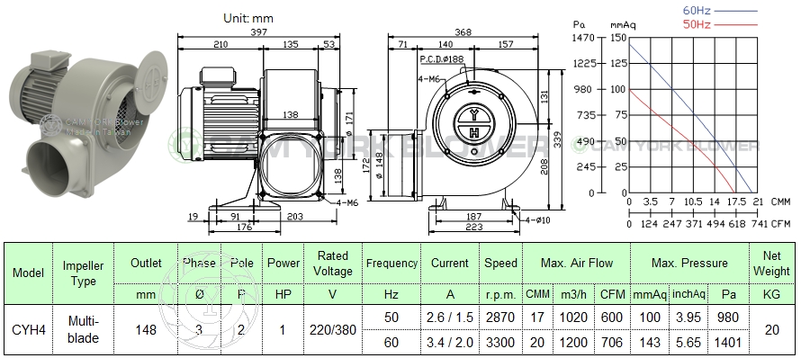This screenshot has width=801, height=358.
Task: Click the 17 CMM table cell
Action: point(537,318)
